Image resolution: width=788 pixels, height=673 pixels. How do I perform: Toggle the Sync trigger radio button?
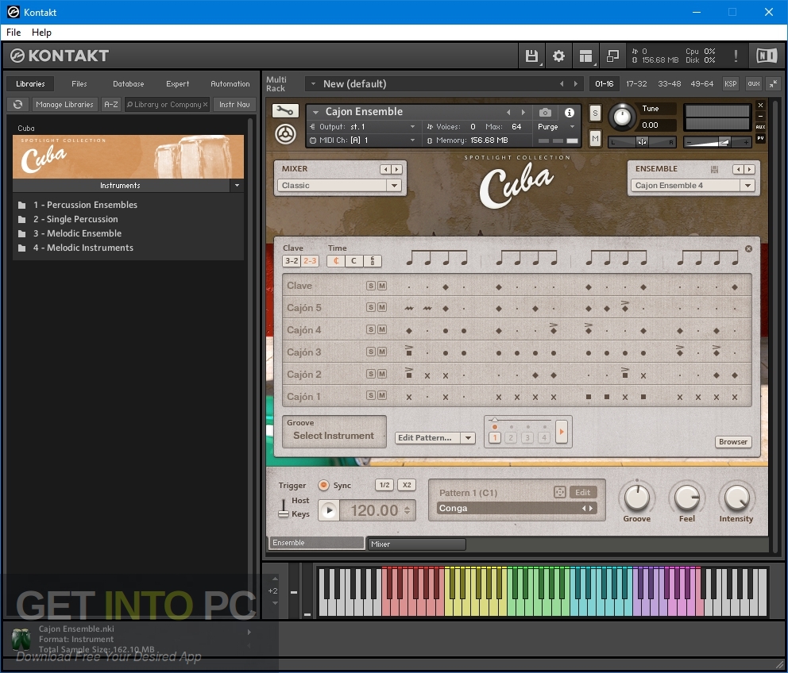pos(323,485)
